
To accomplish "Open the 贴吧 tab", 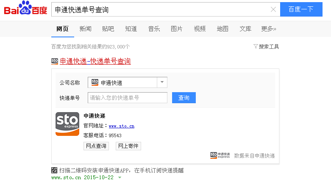I will pos(108,29).
